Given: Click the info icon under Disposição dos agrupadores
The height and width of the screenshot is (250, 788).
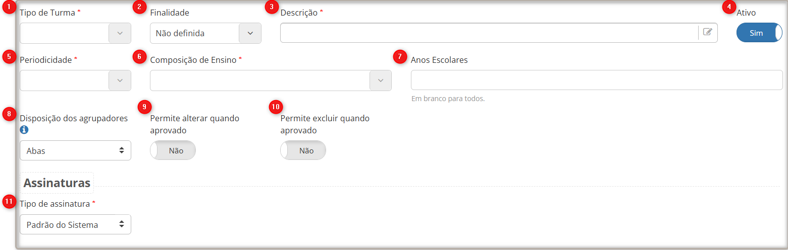Looking at the screenshot, I should point(24,130).
